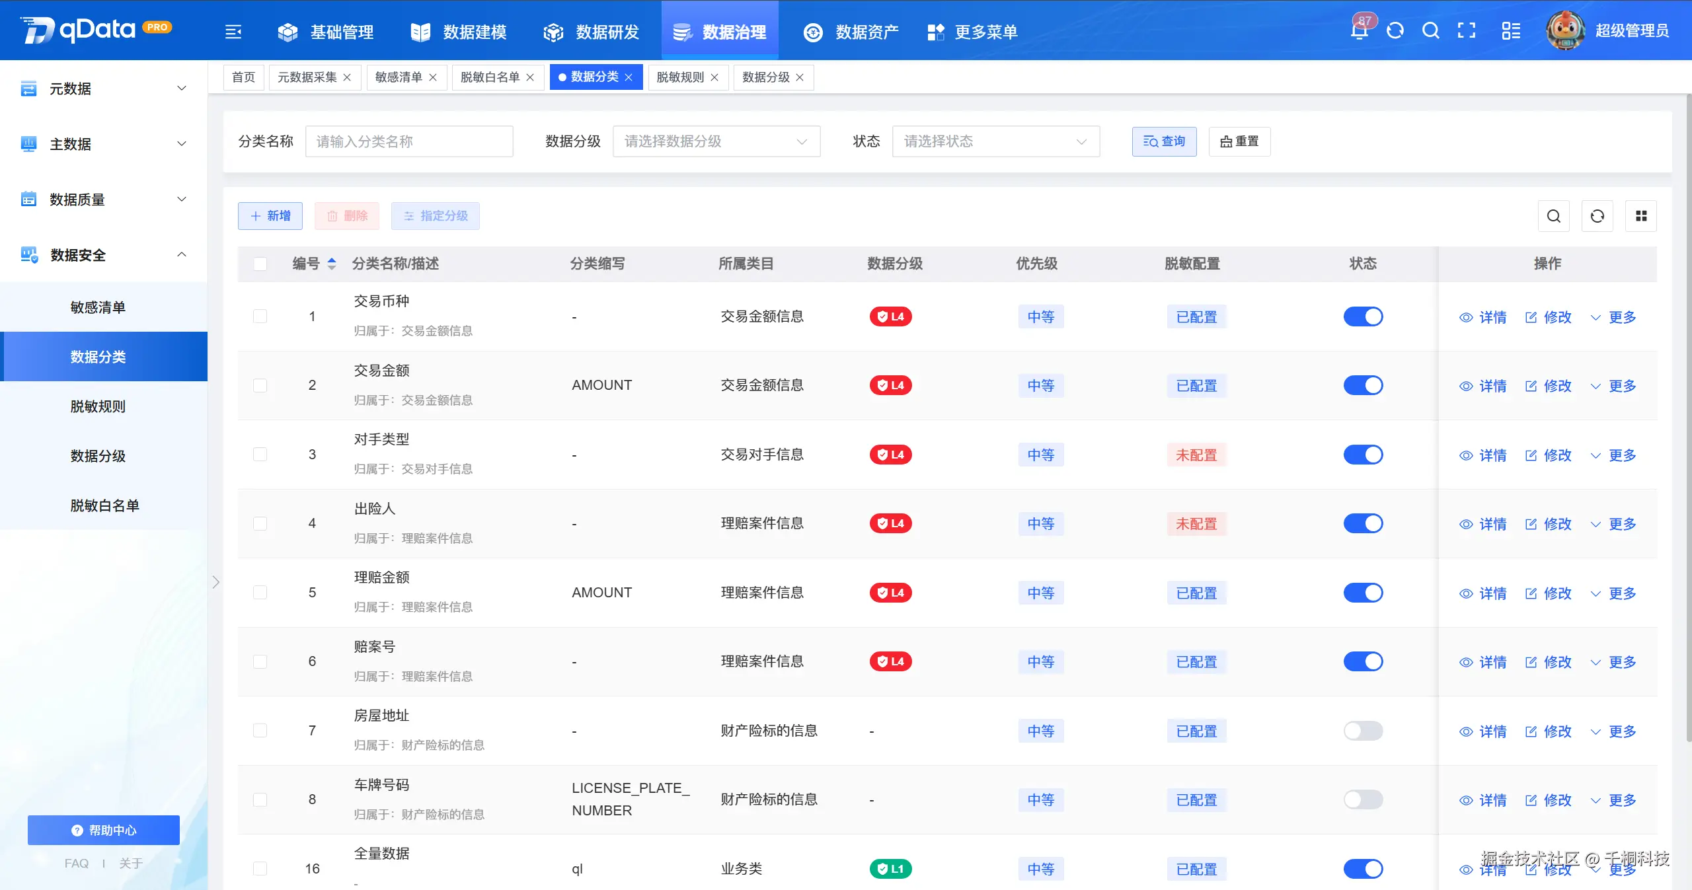Enable the status toggle for 房屋地址
1692x890 pixels.
[1364, 731]
